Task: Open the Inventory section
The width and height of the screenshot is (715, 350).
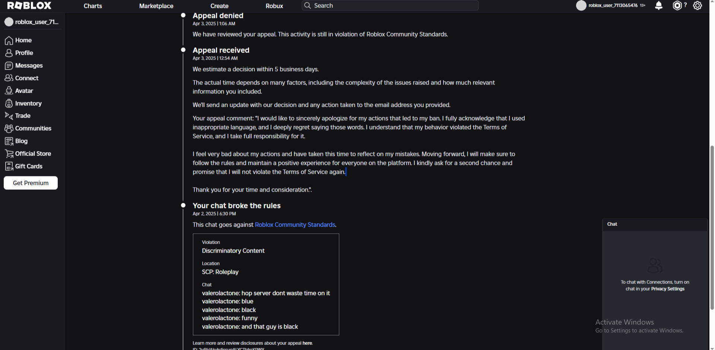Action: click(x=9, y=103)
